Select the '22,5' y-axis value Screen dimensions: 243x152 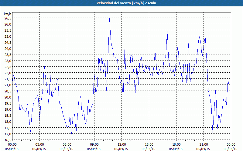[8, 67]
